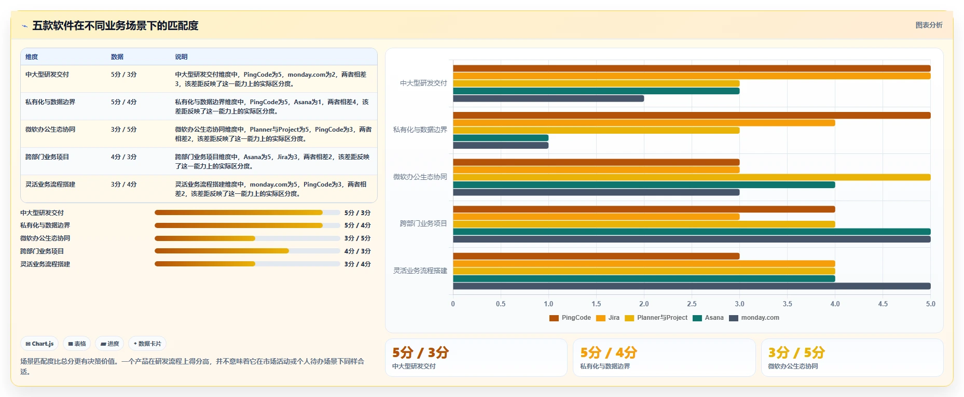
Task: Toggle the Jira legend swatch in the chart
Action: click(601, 318)
